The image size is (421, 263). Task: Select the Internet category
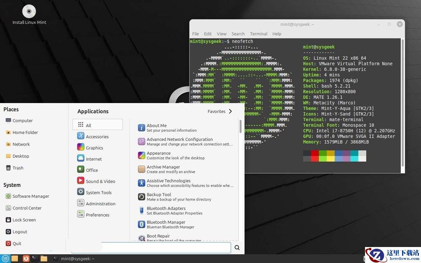(x=89, y=159)
